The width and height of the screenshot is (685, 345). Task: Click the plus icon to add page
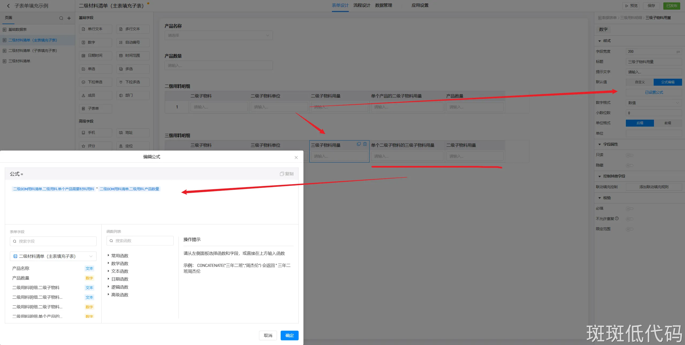coord(69,18)
